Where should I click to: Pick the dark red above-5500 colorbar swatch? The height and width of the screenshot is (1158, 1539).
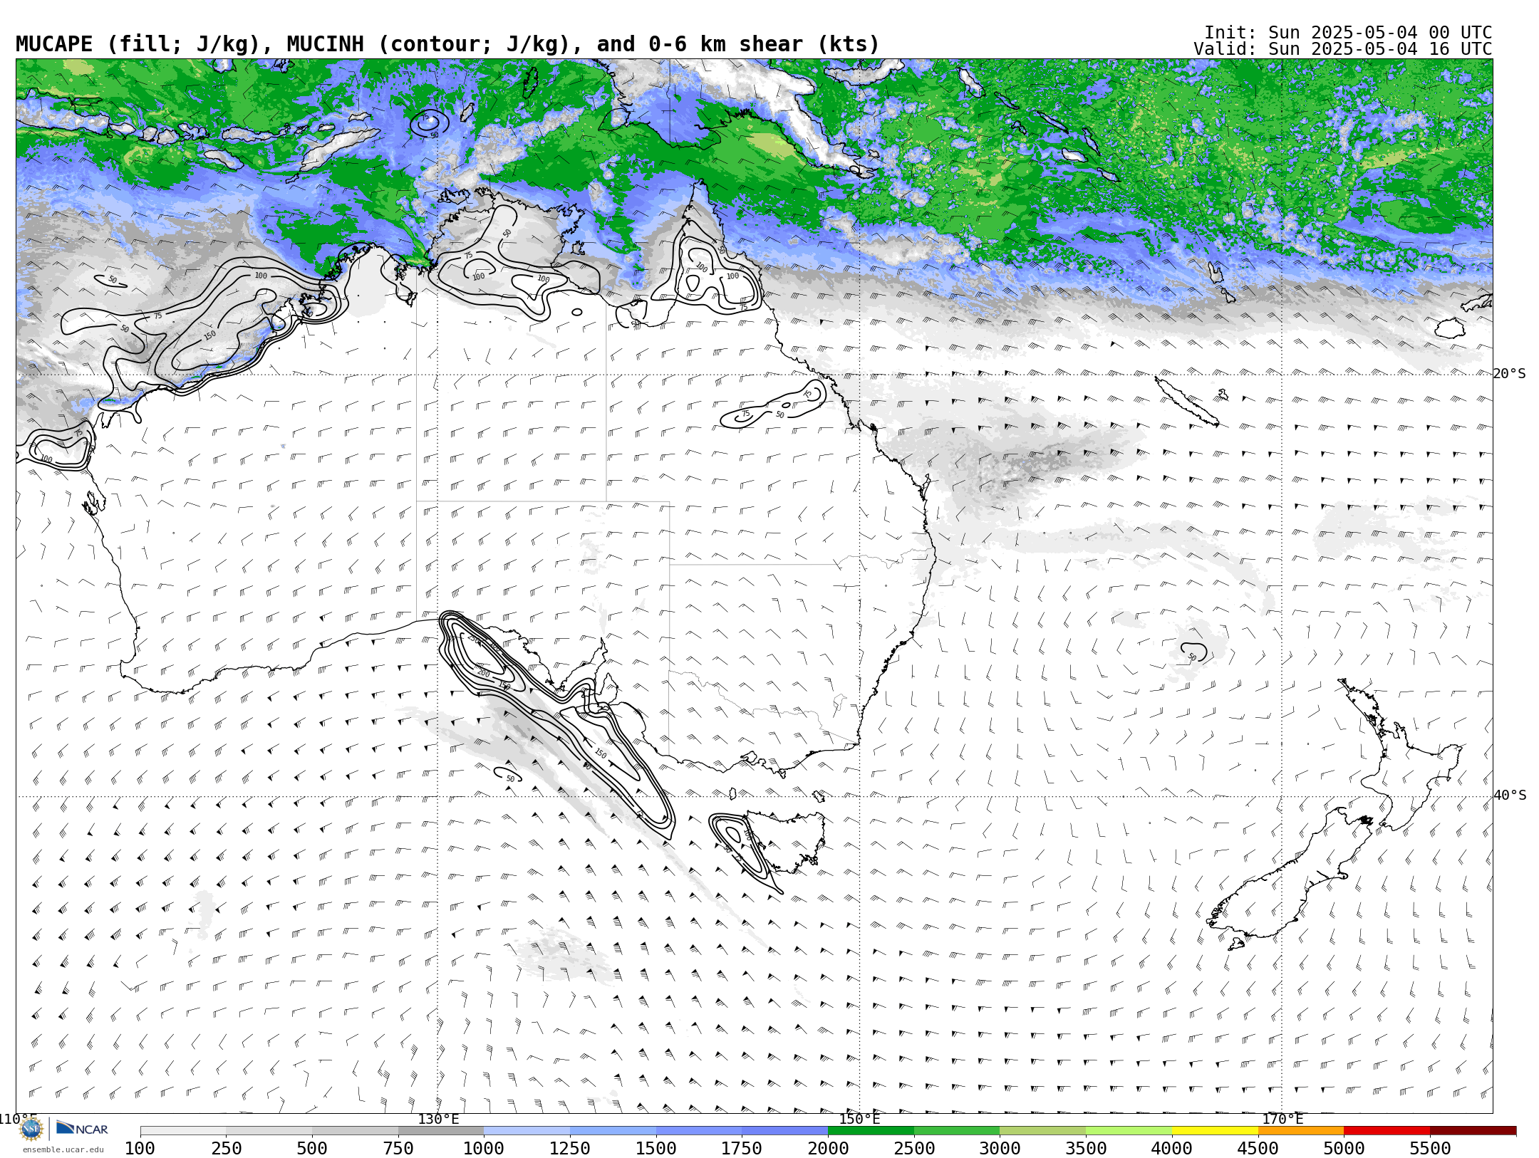pos(1473,1131)
